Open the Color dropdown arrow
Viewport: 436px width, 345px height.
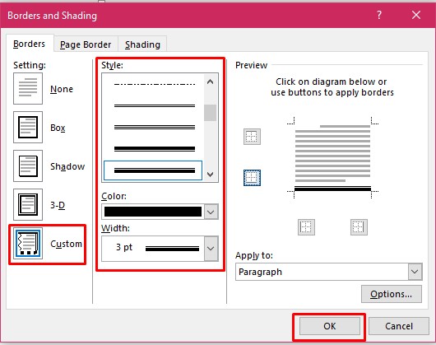[x=211, y=212]
